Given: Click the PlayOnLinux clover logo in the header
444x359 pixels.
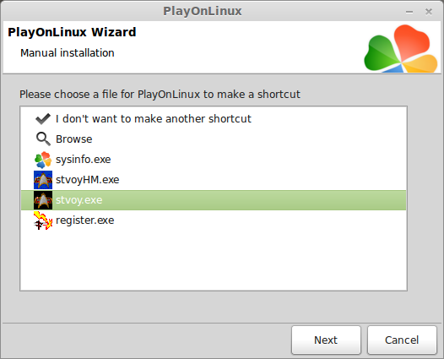Looking at the screenshot, I should [x=401, y=48].
